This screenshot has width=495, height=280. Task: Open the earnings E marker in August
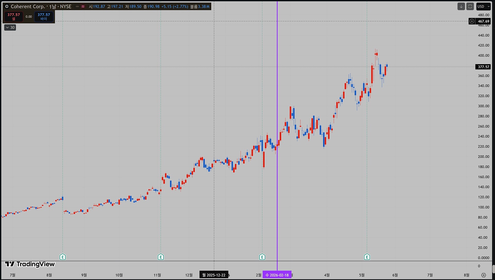click(x=63, y=257)
